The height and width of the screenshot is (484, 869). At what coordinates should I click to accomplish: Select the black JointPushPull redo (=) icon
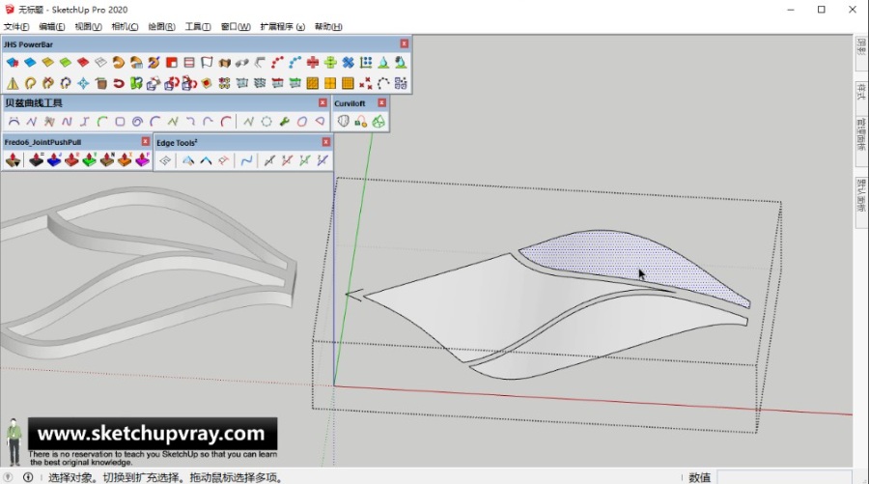pyautogui.click(x=36, y=160)
